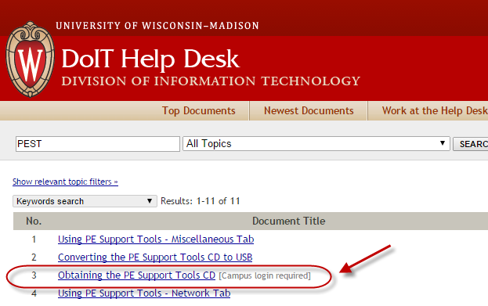
Task: Open the Newest Documents tab
Action: [x=309, y=110]
